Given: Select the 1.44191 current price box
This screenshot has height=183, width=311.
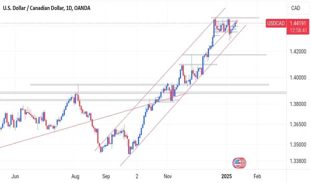Looking at the screenshot, I should pos(298,23).
